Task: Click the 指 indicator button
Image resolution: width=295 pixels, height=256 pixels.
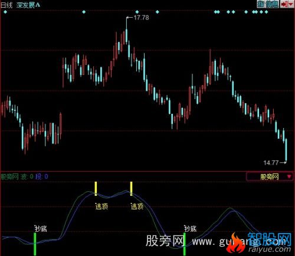Action: point(261,4)
